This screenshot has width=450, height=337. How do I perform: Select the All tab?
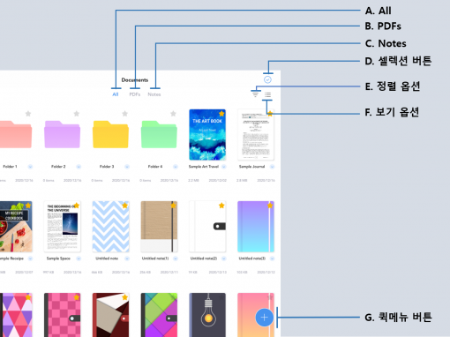116,94
